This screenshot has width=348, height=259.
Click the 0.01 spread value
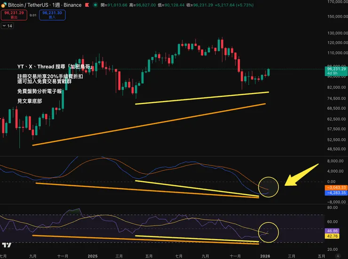(33, 15)
